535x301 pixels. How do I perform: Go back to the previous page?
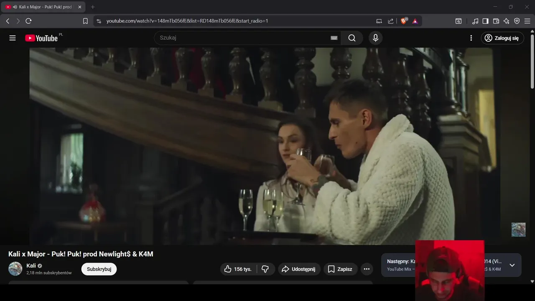point(8,21)
